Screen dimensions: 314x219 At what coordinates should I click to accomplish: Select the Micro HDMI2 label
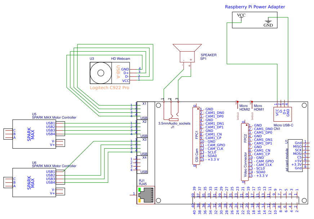(x=245, y=107)
